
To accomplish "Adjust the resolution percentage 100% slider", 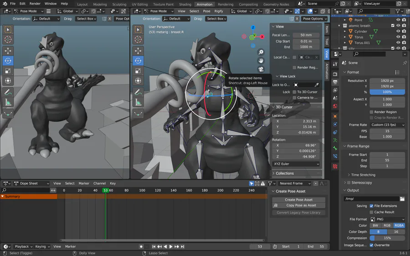I will [387, 92].
